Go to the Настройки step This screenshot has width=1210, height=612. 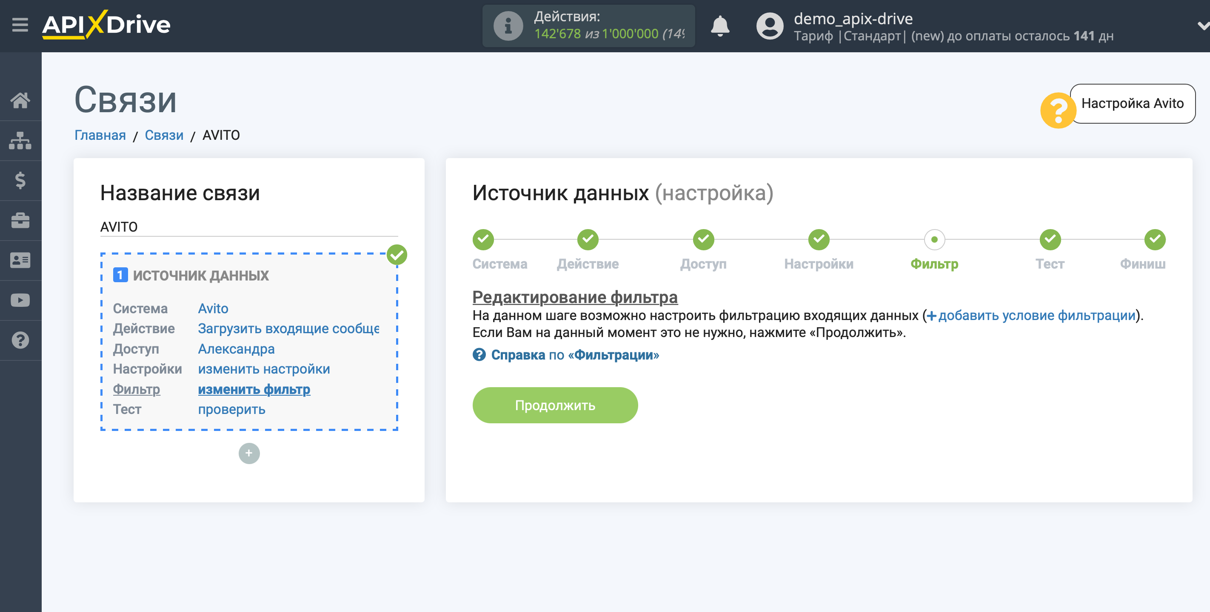[819, 239]
